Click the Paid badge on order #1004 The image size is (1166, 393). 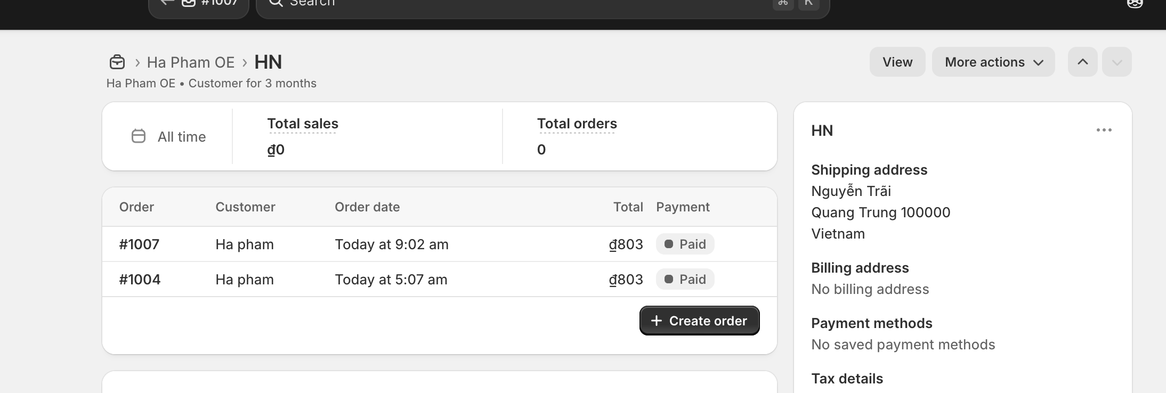tap(685, 280)
